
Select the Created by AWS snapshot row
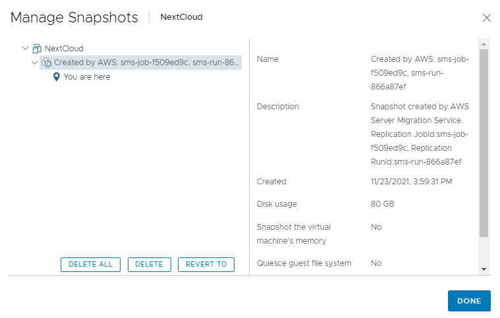(x=140, y=63)
